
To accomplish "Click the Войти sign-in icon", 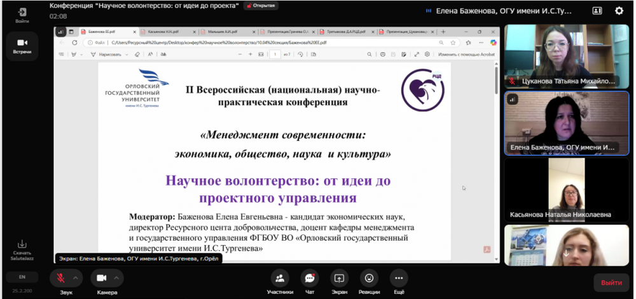I will click(x=22, y=15).
